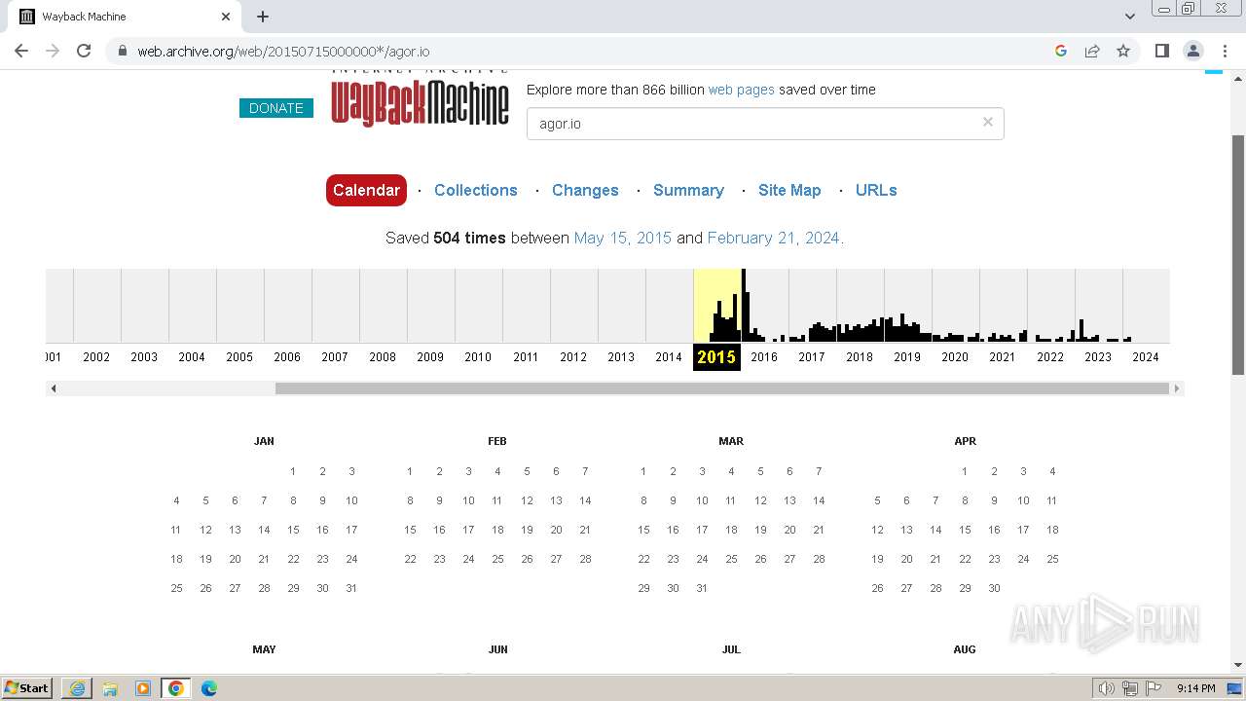
Task: Clear the agor.io search field
Action: coord(987,122)
